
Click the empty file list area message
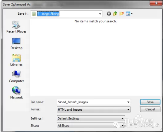click(x=96, y=21)
